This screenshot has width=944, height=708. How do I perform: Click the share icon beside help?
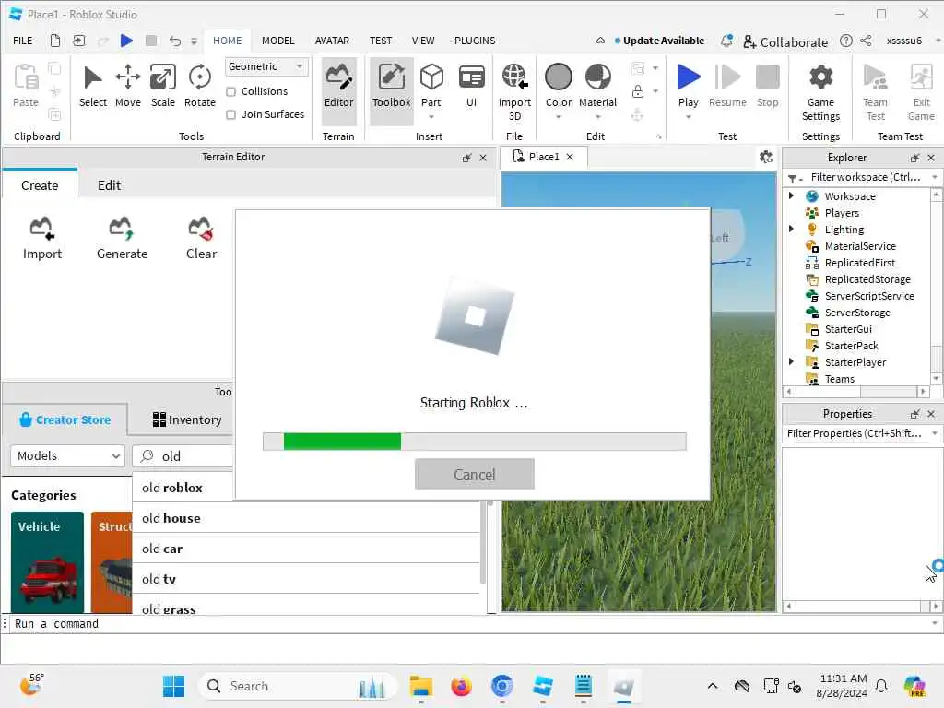pos(866,41)
